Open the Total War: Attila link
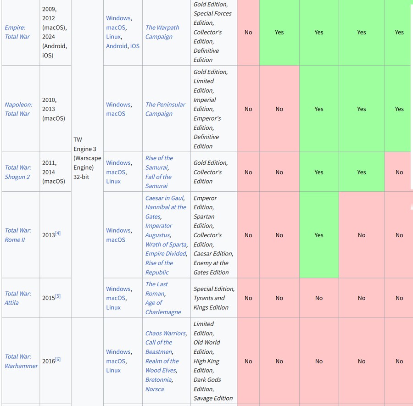The height and width of the screenshot is (406, 413). [x=18, y=298]
